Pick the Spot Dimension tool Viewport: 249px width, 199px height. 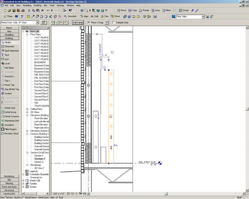coord(11,51)
